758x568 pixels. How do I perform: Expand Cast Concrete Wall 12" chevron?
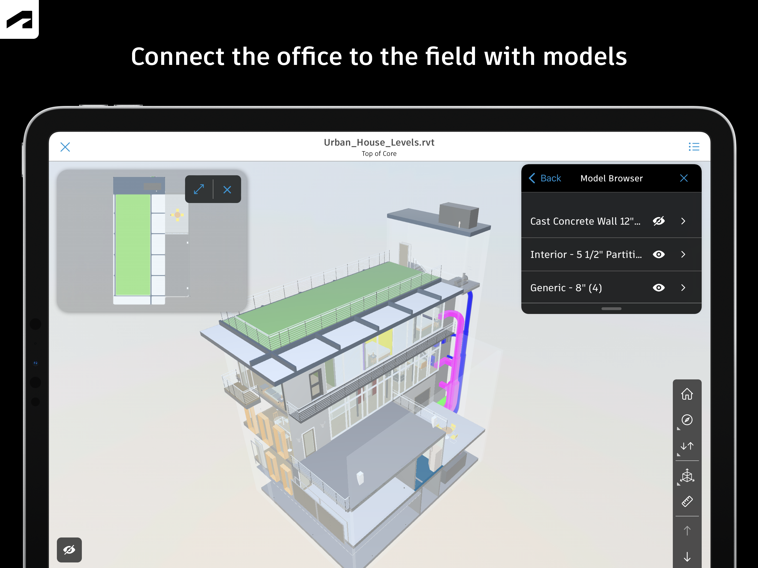point(683,221)
